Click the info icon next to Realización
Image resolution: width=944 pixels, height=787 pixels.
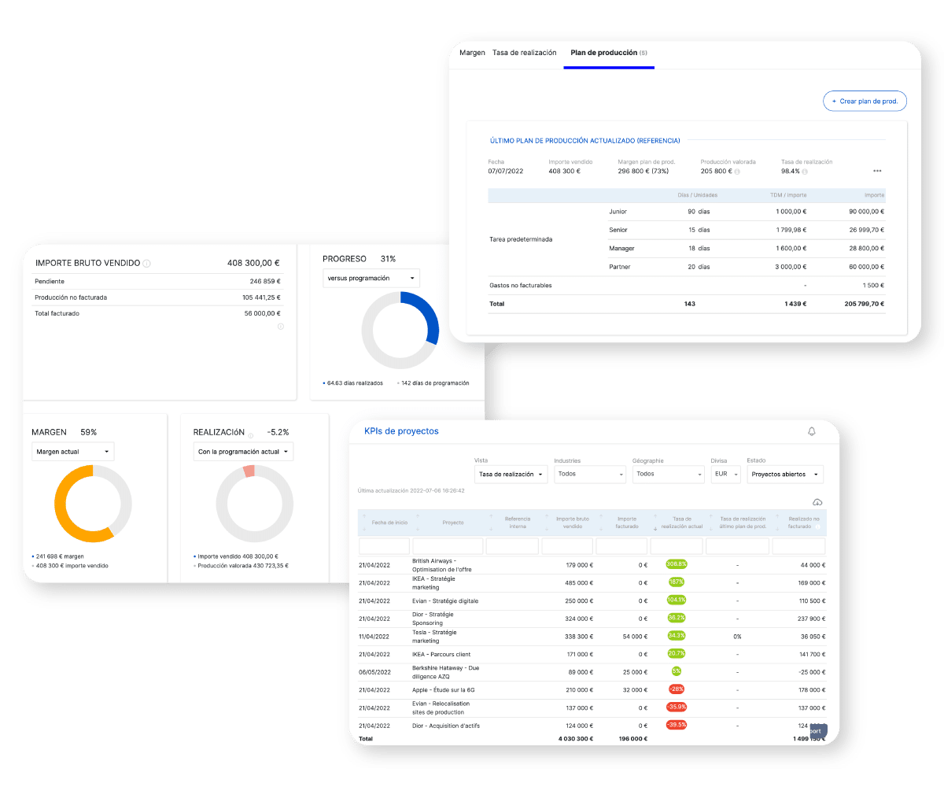click(251, 434)
